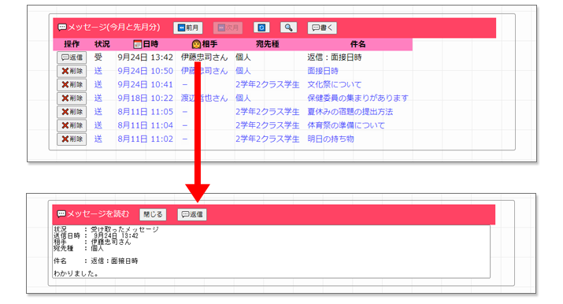Delete the 明日の持ち物 message

[72, 139]
